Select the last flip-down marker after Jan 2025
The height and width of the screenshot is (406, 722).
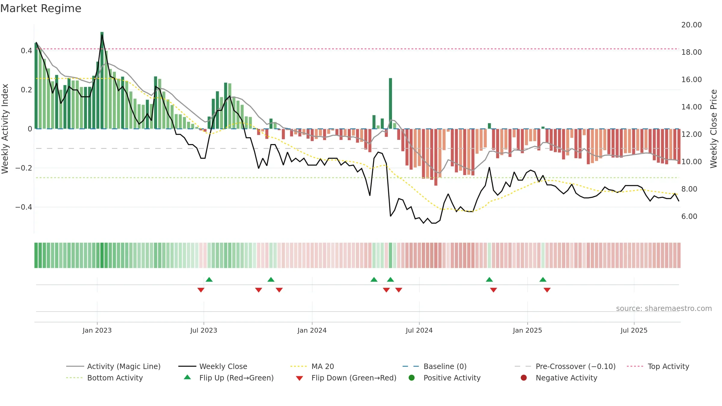point(547,290)
